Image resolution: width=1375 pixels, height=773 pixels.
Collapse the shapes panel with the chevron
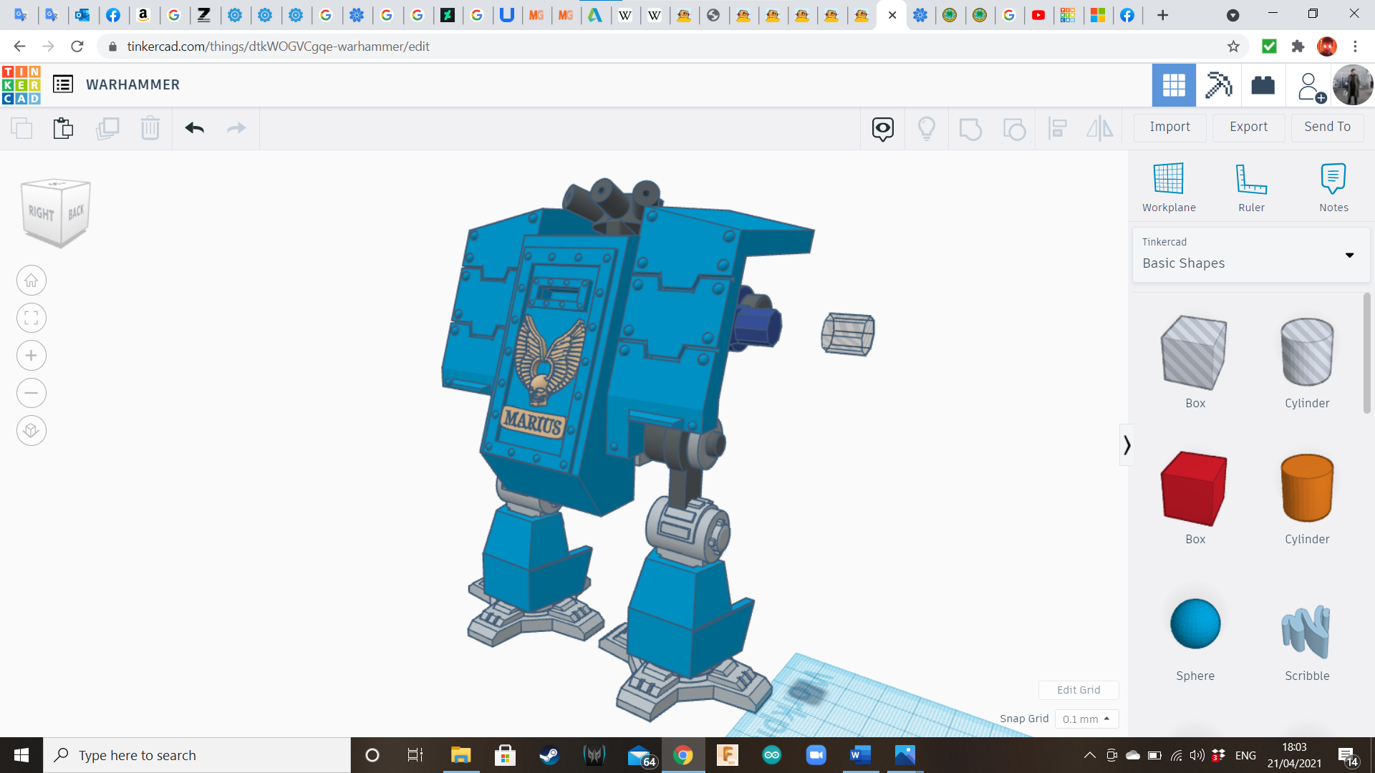coord(1126,445)
